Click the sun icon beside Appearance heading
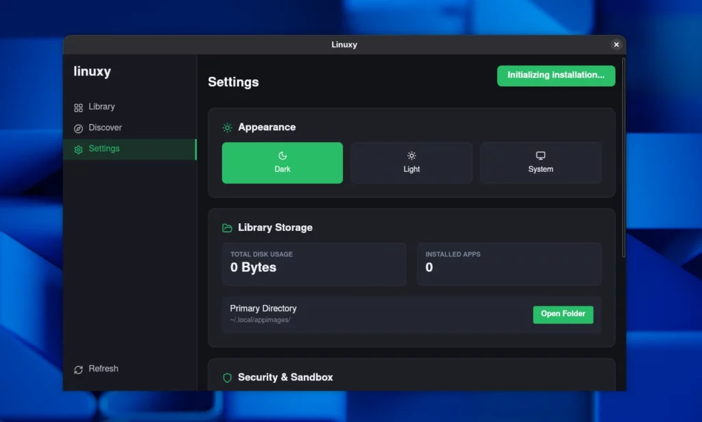The height and width of the screenshot is (422, 702). 227,127
